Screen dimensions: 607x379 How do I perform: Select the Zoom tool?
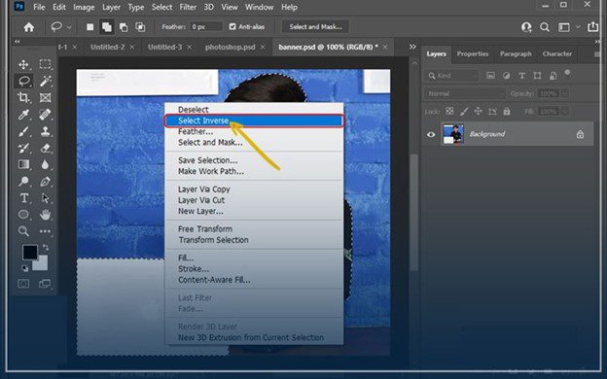point(23,231)
